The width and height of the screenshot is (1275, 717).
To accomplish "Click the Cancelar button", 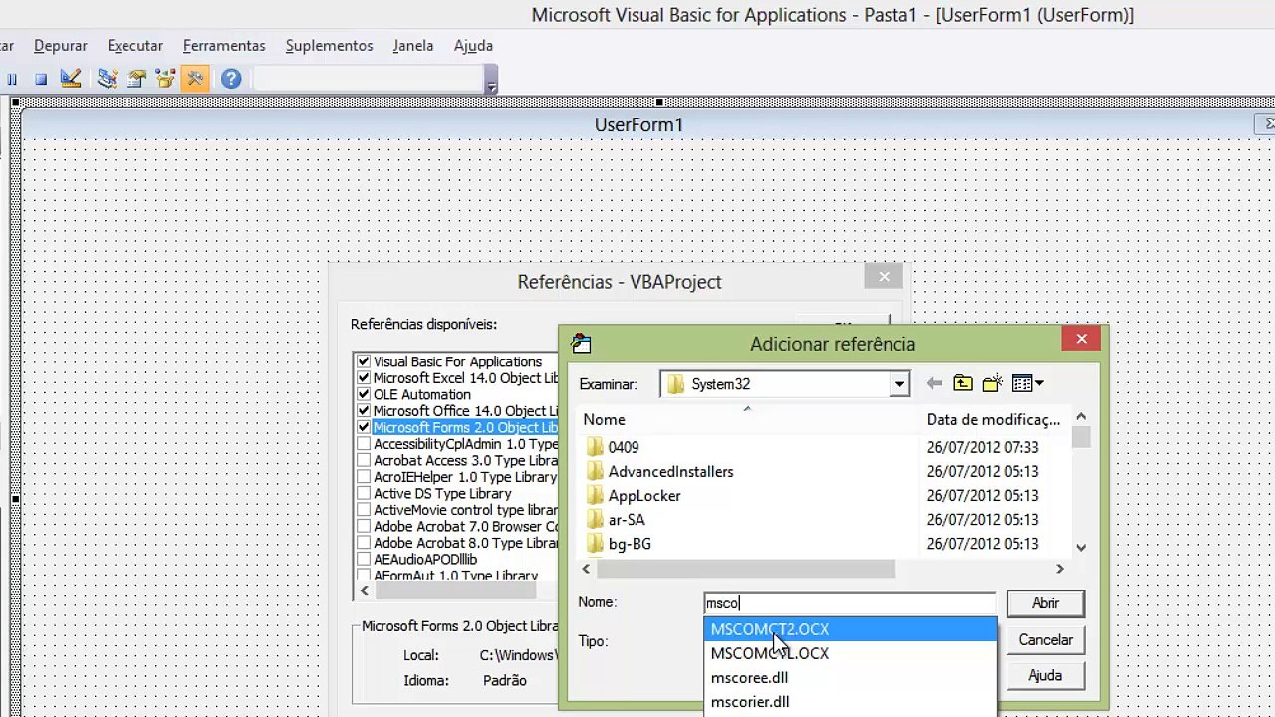I will point(1045,640).
